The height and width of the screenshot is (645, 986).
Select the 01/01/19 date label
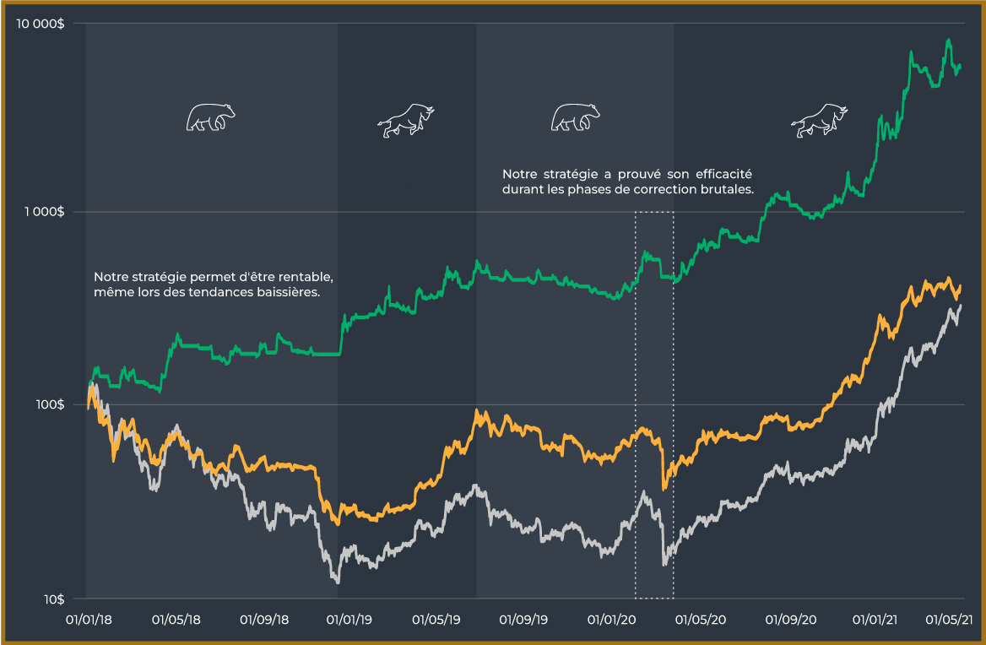[349, 619]
